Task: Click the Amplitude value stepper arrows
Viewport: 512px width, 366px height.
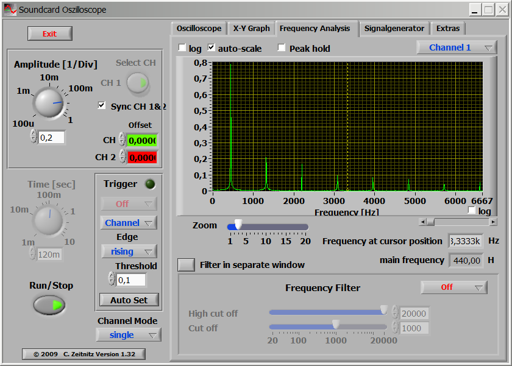Action: (x=34, y=136)
